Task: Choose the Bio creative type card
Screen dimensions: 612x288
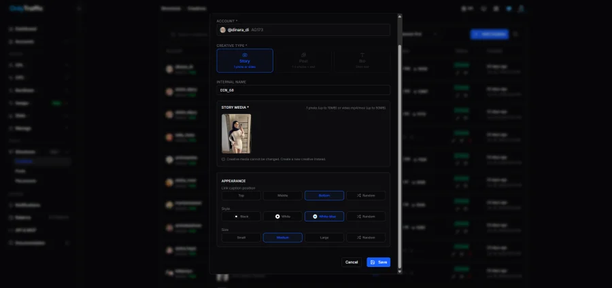Action: (x=362, y=60)
